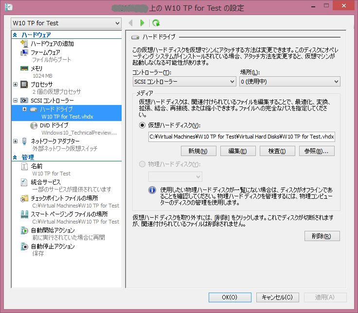Select ファイルからブート text
The image size is (358, 313).
pos(52,60)
